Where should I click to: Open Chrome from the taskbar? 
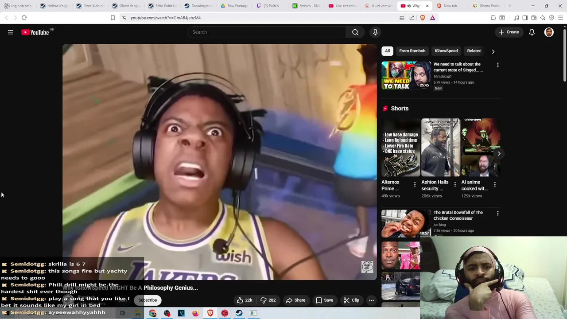(153, 313)
